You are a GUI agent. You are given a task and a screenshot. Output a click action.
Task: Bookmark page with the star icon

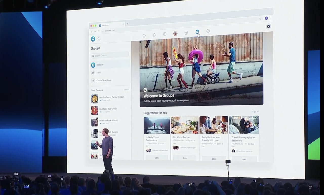[x=260, y=19]
